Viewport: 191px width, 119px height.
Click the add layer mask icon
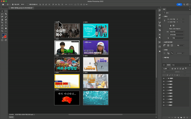(x=175, y=117)
